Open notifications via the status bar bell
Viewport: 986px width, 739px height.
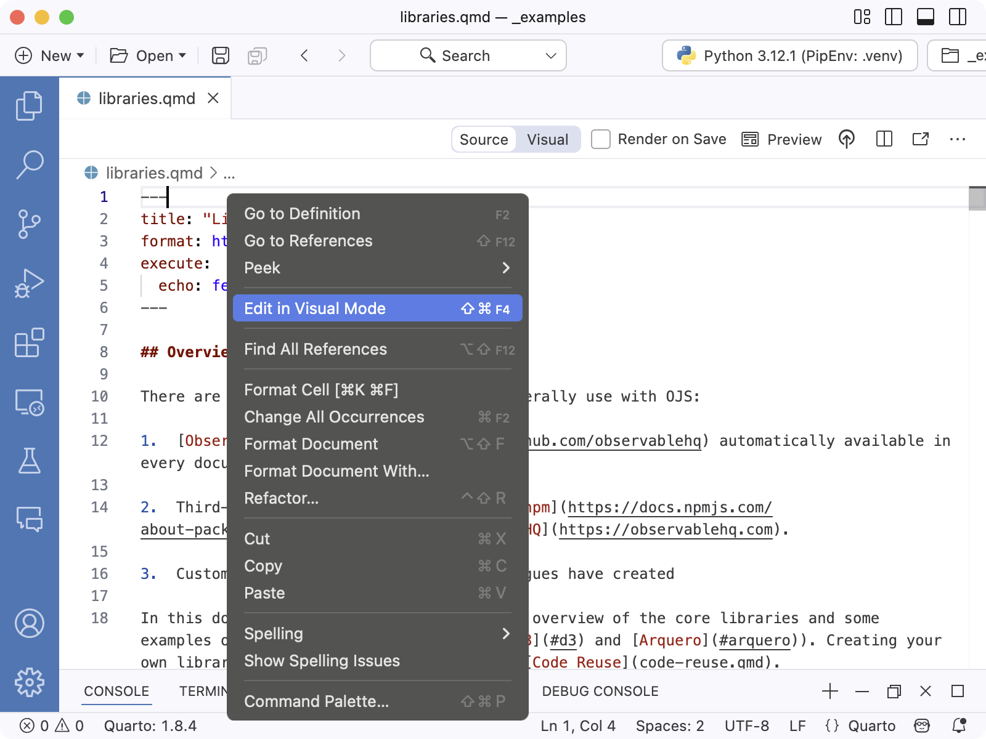[960, 725]
